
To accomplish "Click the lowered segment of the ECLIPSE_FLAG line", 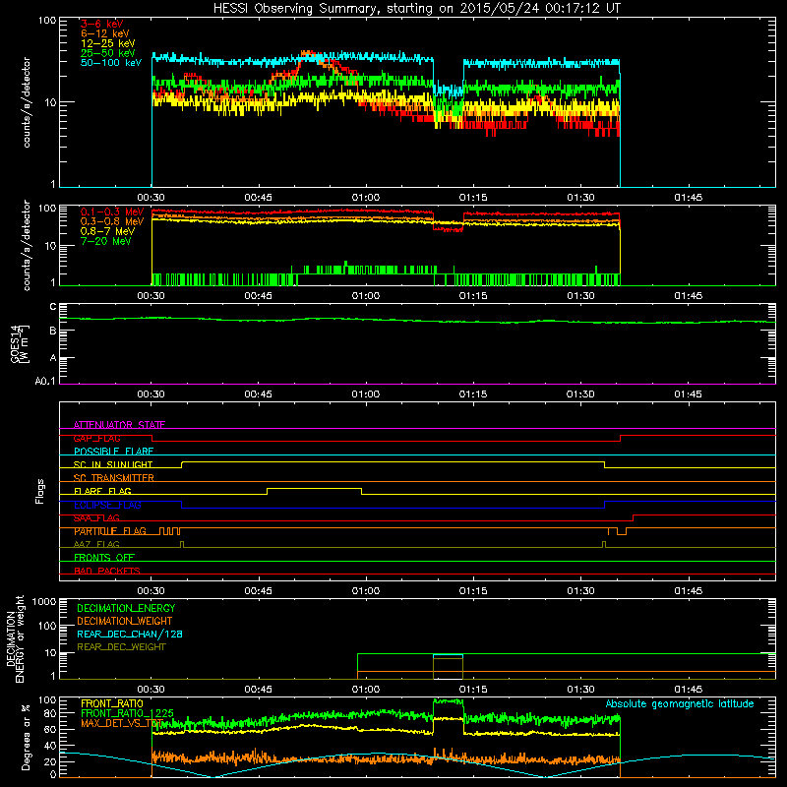I will point(393,508).
